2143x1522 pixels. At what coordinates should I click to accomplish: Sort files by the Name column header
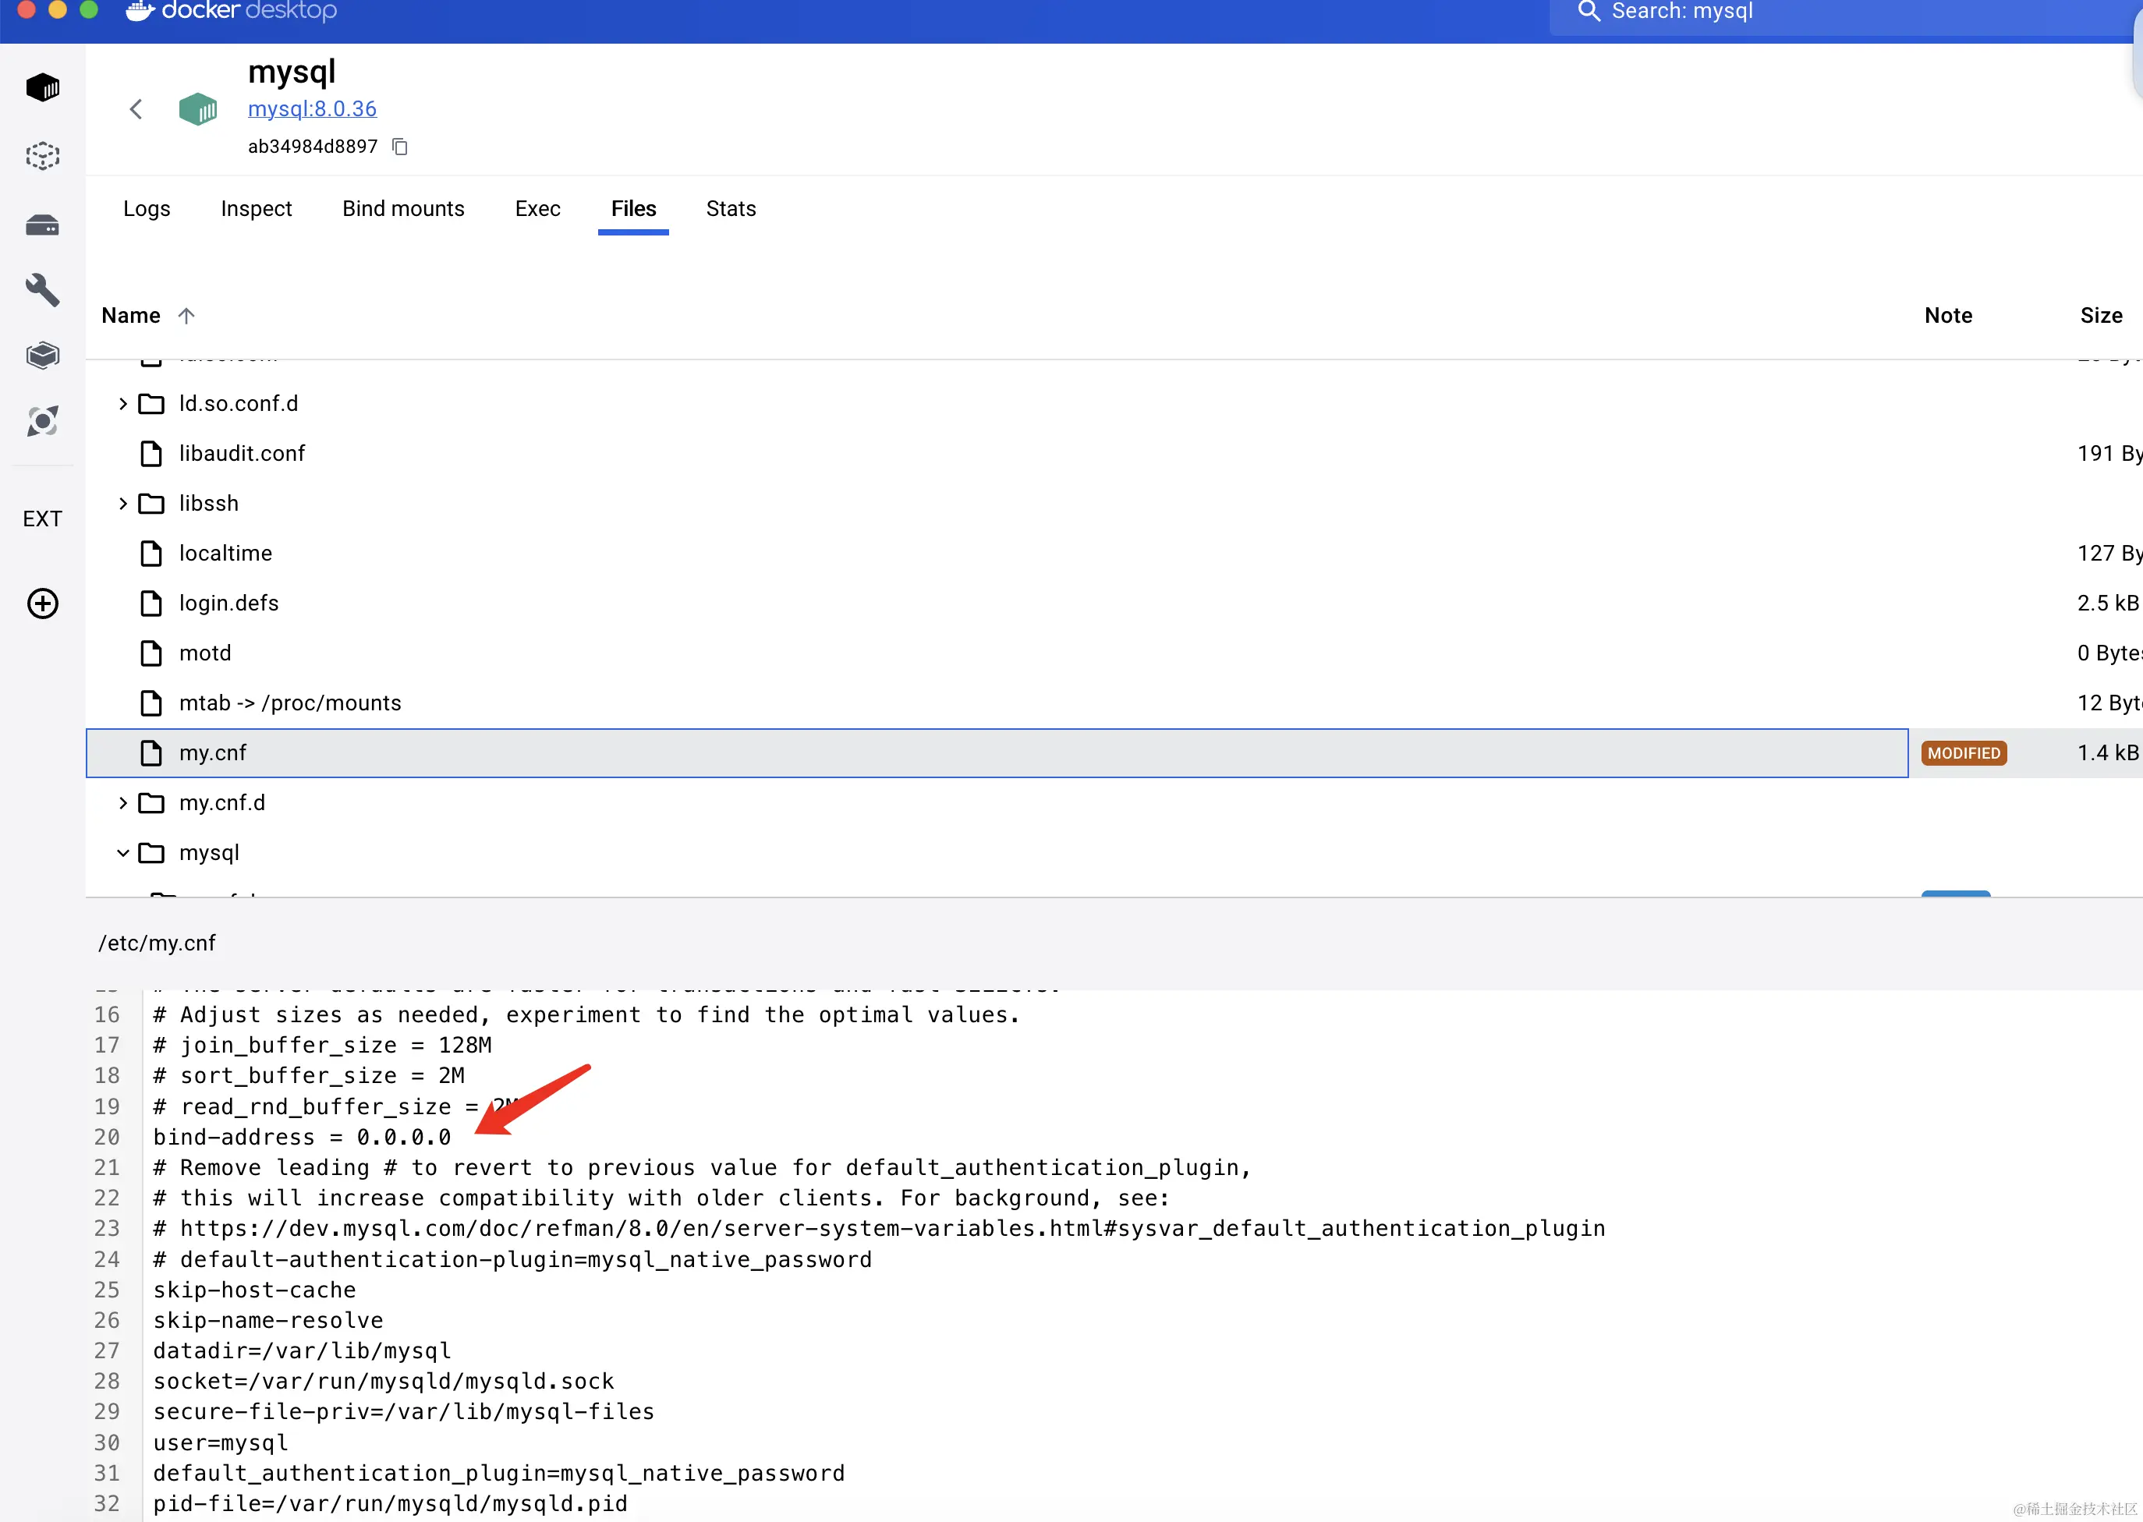tap(131, 316)
